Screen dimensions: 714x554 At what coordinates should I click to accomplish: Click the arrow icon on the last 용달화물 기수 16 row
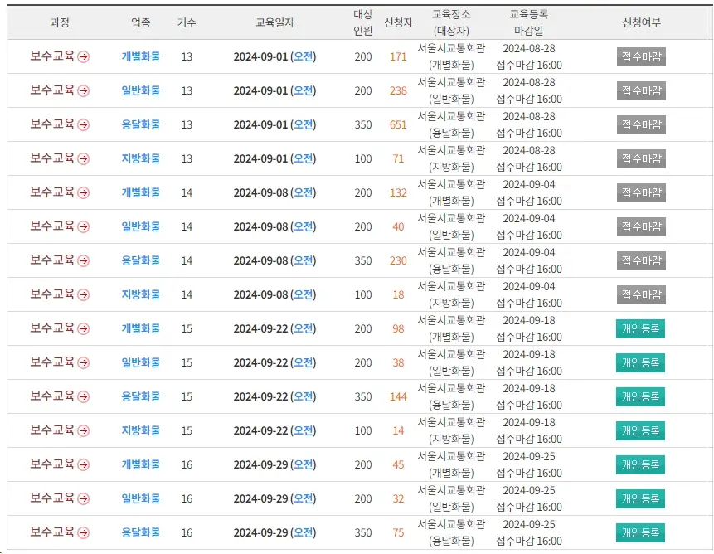[x=84, y=532]
